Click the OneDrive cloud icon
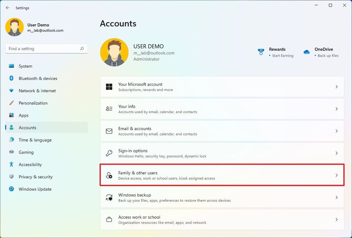The width and height of the screenshot is (352, 238). click(x=306, y=52)
